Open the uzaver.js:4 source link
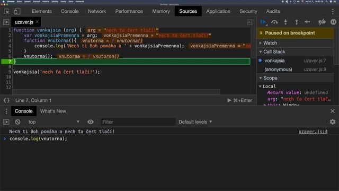The height and width of the screenshot is (191, 339). tap(313, 132)
